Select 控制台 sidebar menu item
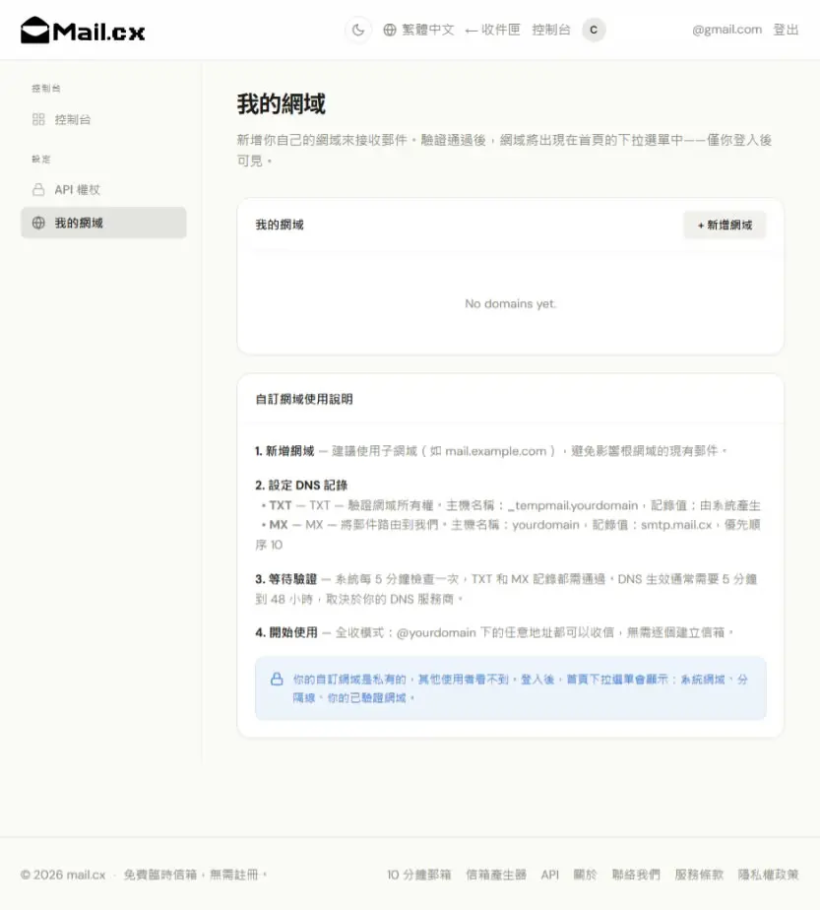The image size is (820, 910). [x=103, y=119]
